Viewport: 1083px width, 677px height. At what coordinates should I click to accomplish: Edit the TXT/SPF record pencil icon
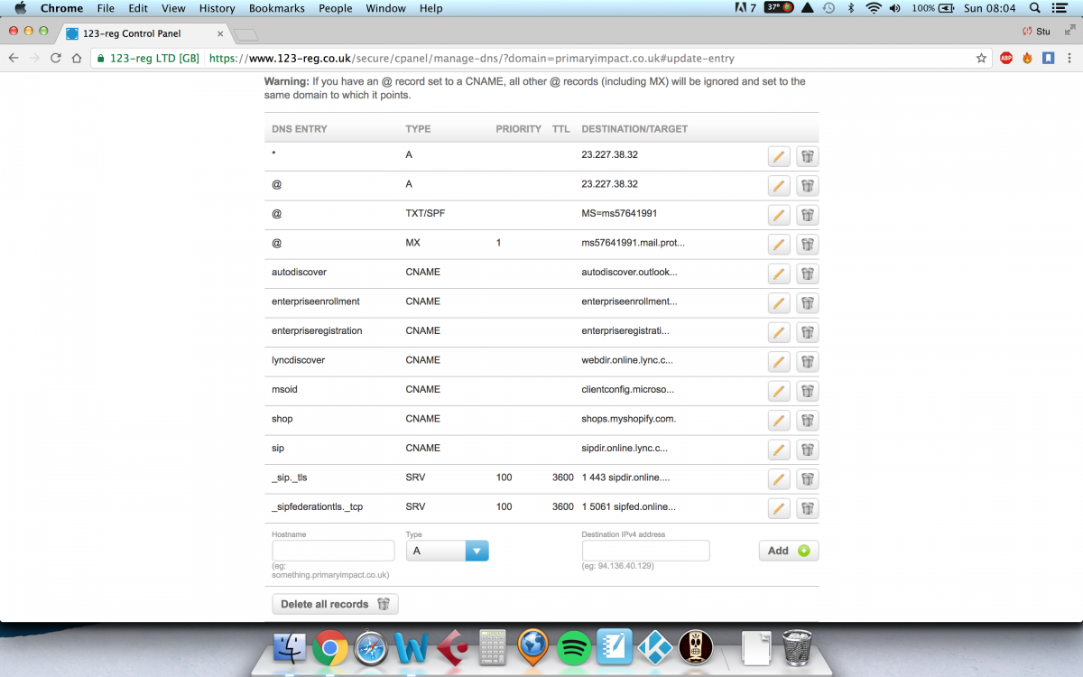779,215
